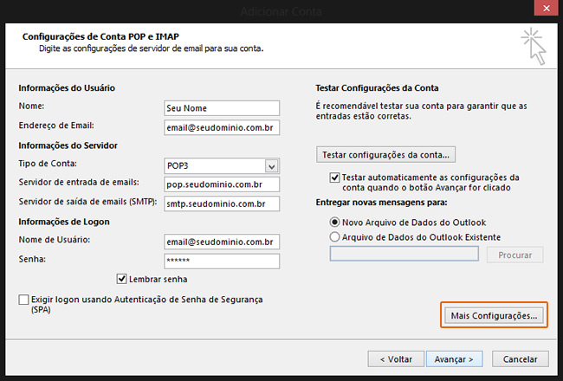Screen dimensions: 563x381
Task: Go back with the Voltar button
Action: (x=396, y=358)
